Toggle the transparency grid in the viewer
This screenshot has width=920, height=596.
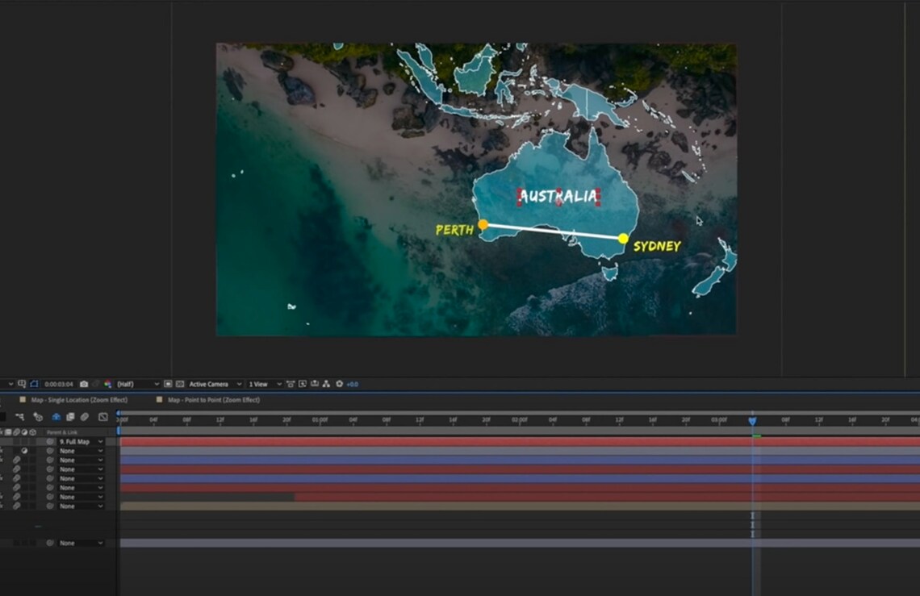[x=178, y=385]
